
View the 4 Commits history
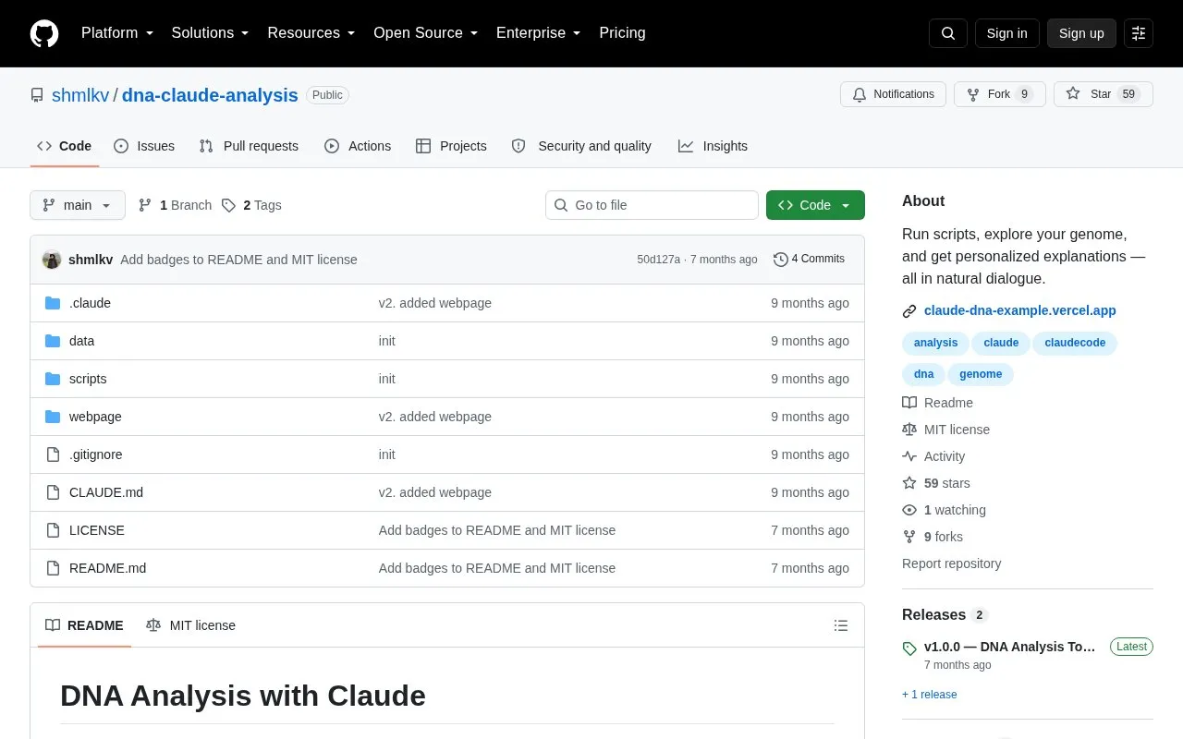(x=809, y=260)
